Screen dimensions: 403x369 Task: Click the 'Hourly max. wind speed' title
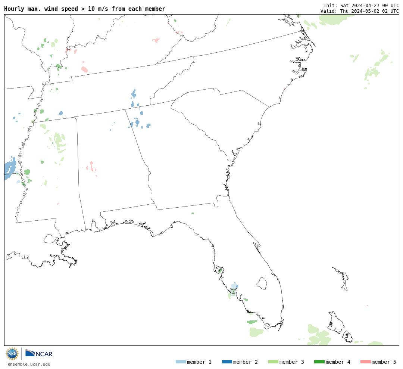click(85, 9)
